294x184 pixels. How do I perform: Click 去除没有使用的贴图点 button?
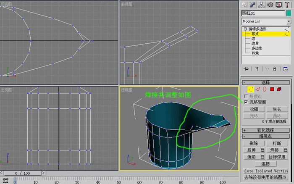[266, 177]
